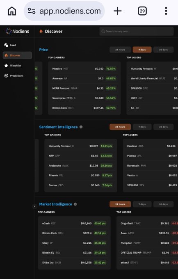Click the Nodiens logo
Viewport: 178px width, 279px height.
pyautogui.click(x=17, y=31)
